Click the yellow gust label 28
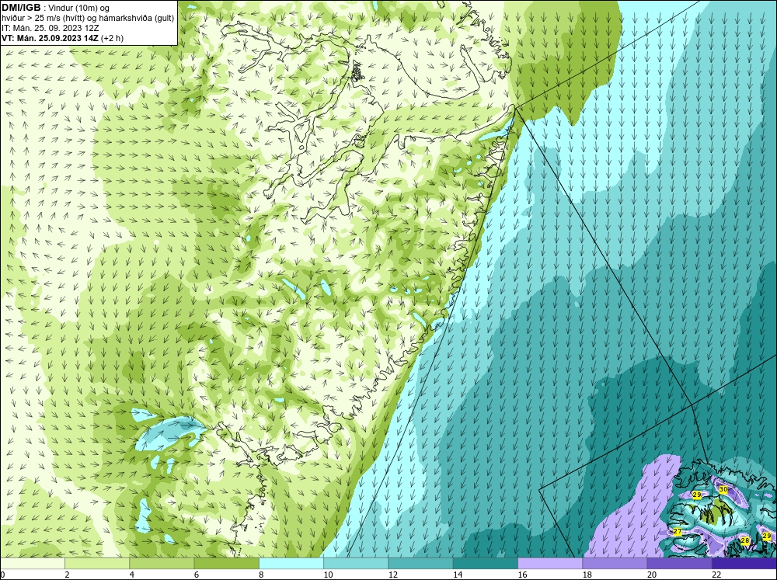Viewport: 777px width, 580px height. point(744,541)
